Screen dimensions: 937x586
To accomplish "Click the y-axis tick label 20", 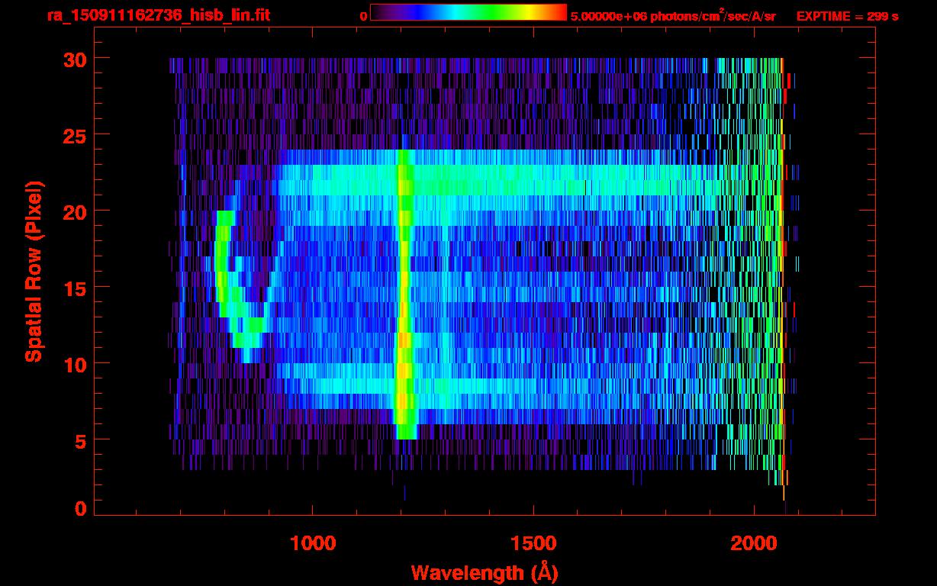I will [76, 211].
